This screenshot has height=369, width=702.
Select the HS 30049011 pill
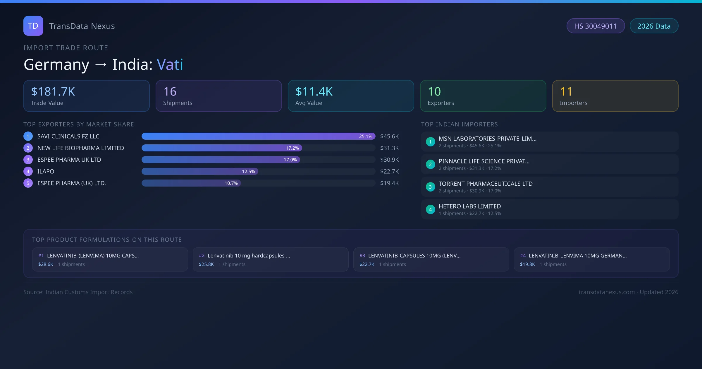pyautogui.click(x=595, y=26)
